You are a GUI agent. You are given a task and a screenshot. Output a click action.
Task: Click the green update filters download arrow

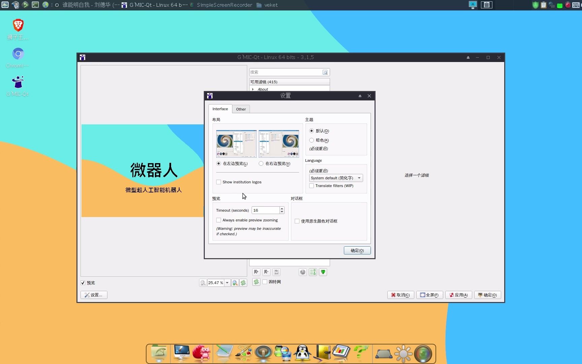pos(323,272)
